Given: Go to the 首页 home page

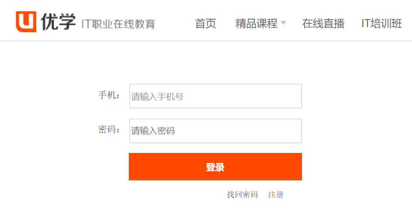Looking at the screenshot, I should point(206,24).
